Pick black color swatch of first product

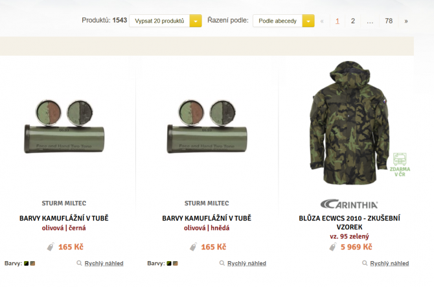27,264
